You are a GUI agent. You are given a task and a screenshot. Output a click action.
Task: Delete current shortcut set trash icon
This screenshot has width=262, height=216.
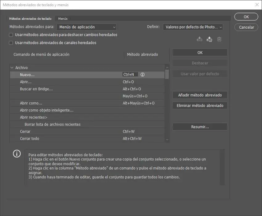219,39
